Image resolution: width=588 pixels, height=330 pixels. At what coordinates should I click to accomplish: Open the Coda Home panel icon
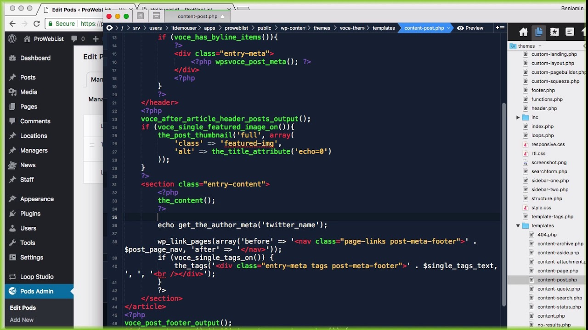[x=523, y=32]
